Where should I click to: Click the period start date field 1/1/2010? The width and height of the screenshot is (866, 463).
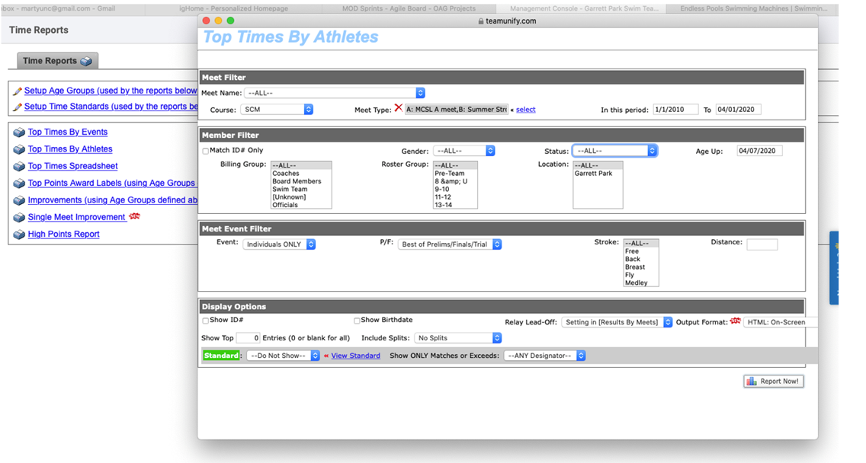(x=675, y=110)
